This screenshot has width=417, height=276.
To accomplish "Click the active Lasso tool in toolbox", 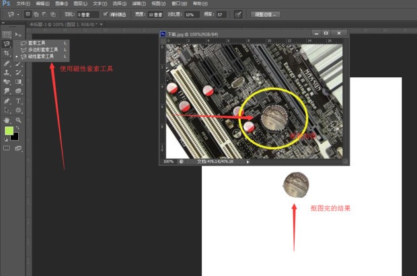I will coord(7,44).
